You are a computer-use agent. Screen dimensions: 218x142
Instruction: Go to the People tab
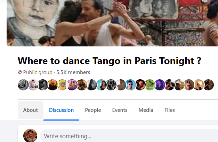[93, 110]
